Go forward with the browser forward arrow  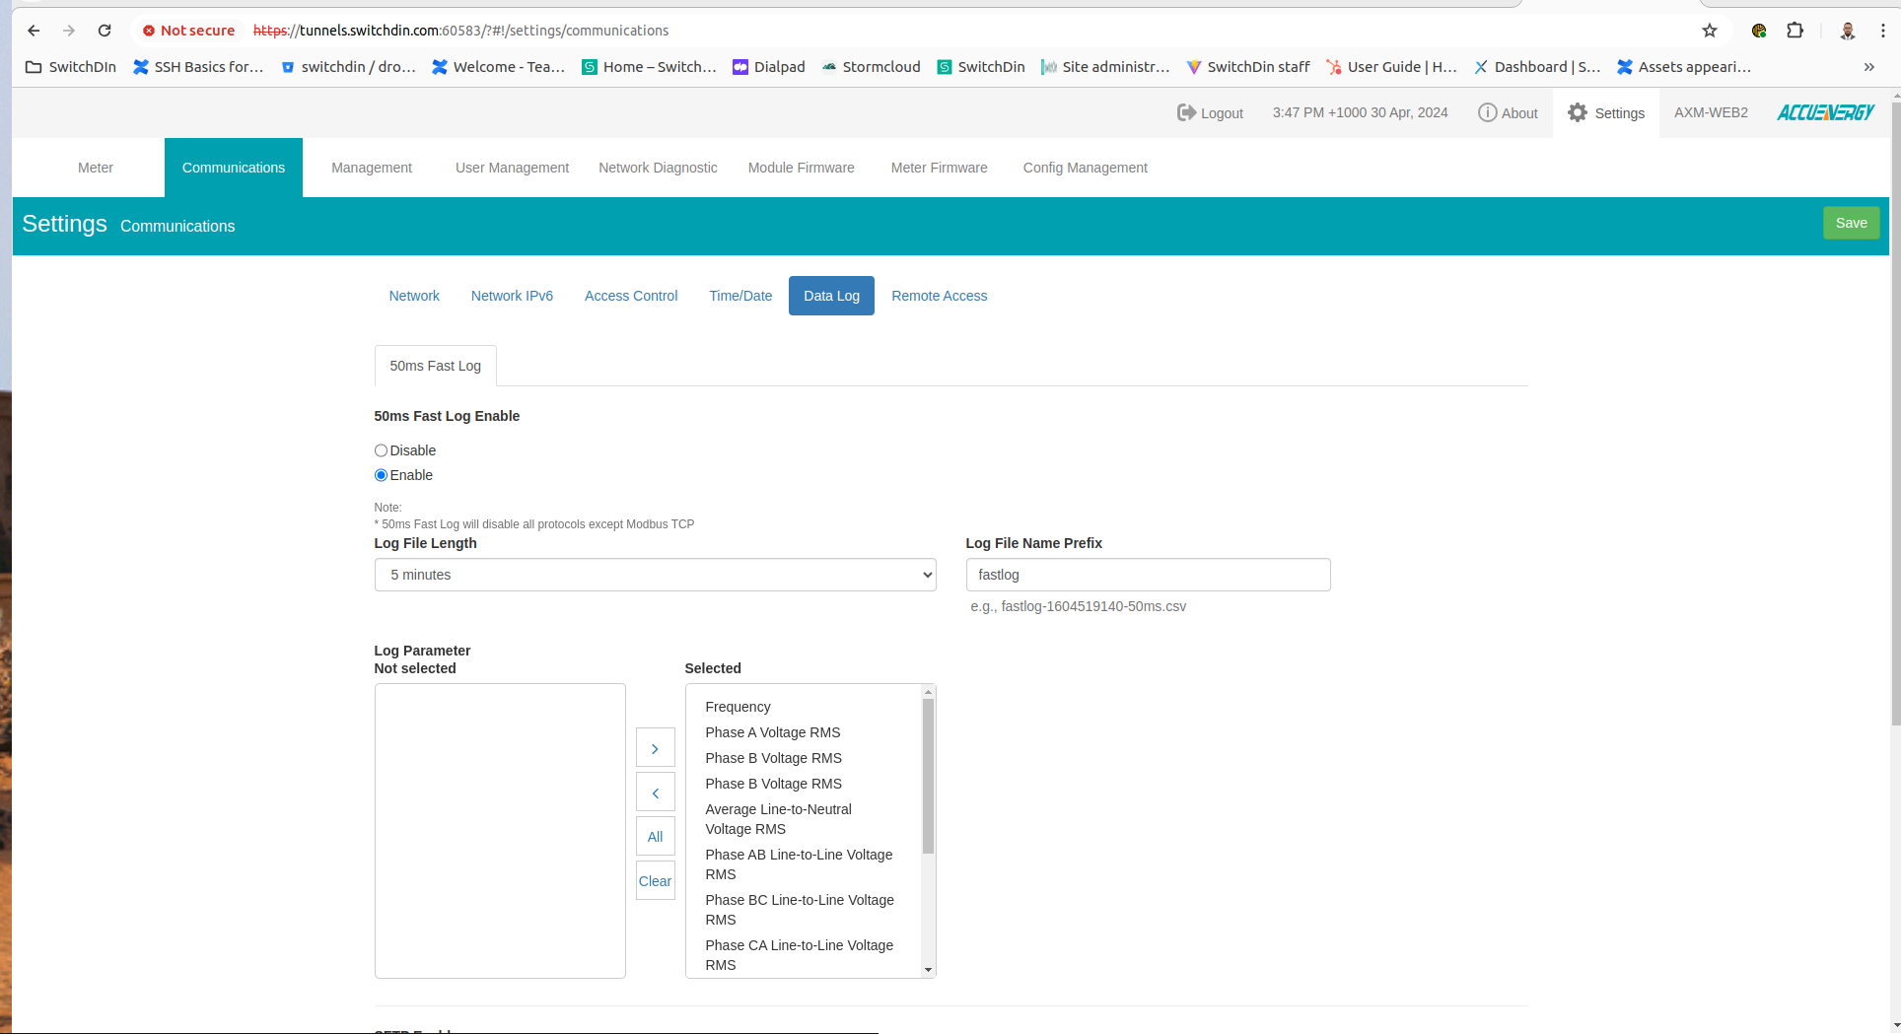(69, 31)
